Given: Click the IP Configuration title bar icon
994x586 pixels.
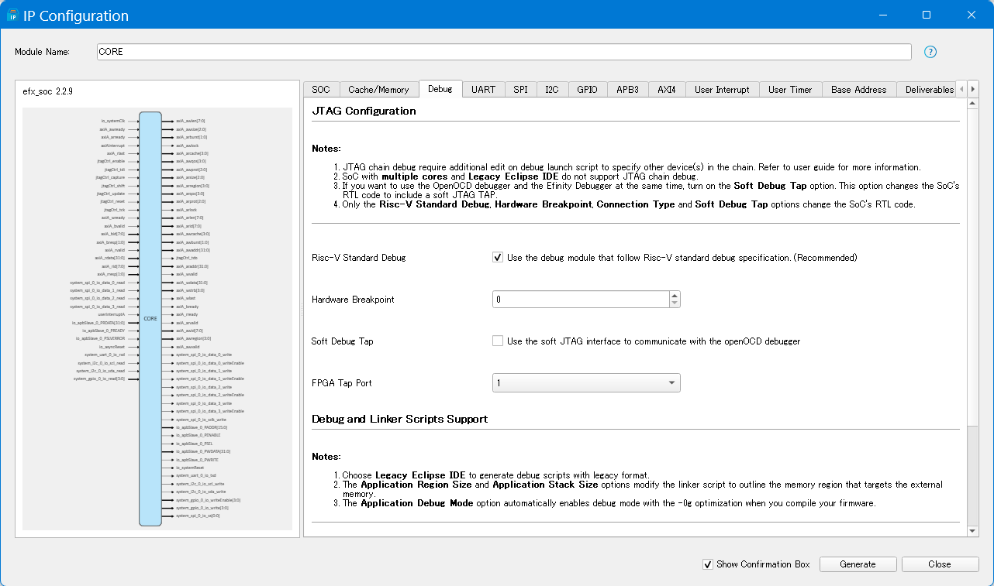Looking at the screenshot, I should pos(12,15).
